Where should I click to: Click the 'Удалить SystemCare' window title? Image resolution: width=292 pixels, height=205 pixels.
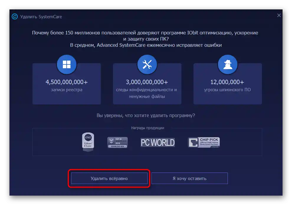41,17
